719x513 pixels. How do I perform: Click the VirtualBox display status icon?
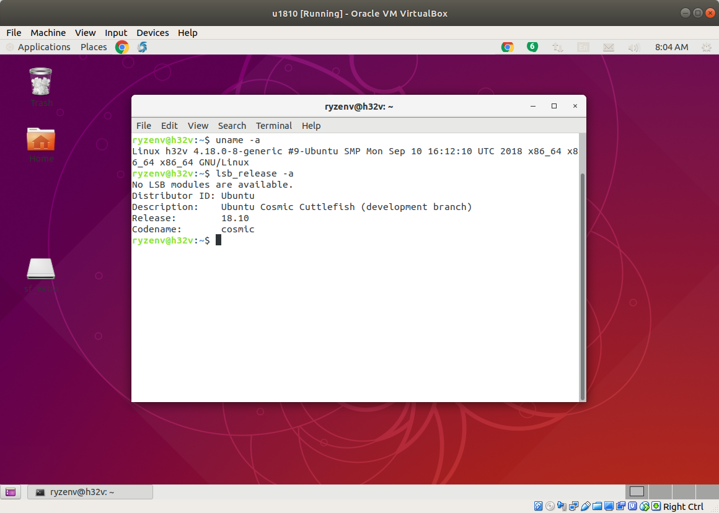[x=609, y=506]
